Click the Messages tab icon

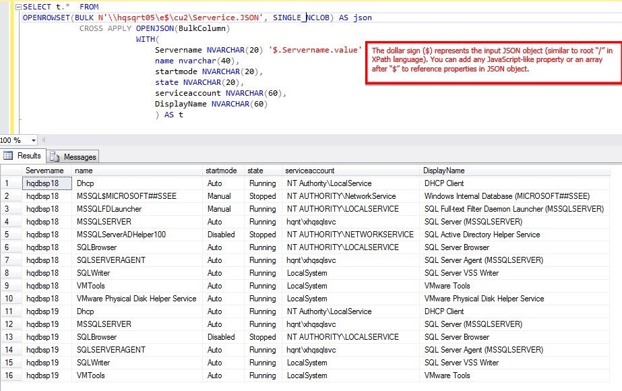coord(55,157)
